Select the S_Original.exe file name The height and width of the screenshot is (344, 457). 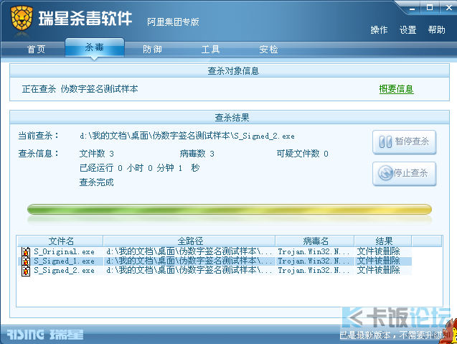click(64, 252)
